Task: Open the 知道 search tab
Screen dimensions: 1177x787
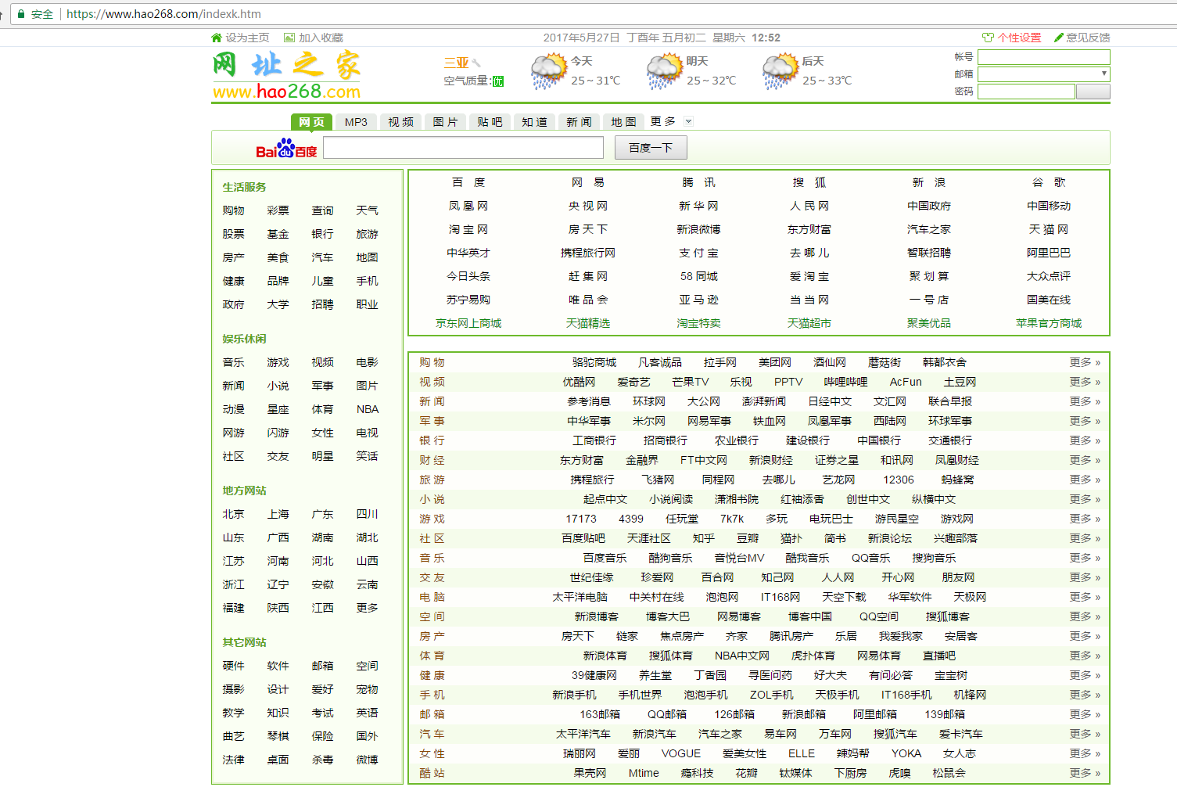Action: click(534, 122)
